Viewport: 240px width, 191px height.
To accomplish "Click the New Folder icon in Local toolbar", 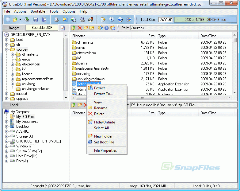I will 80,105.
